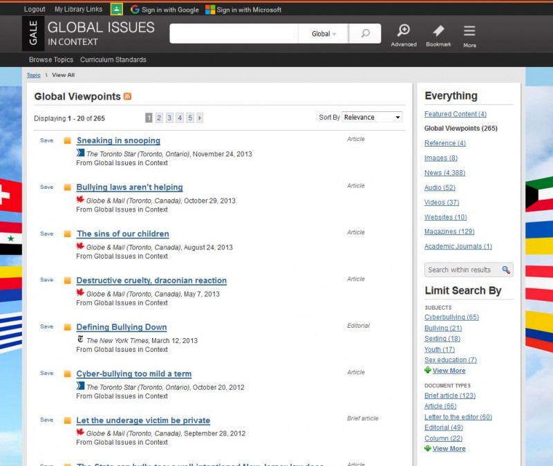The image size is (553, 466).
Task: Sign in with Microsoft text link
Action: pos(249,10)
